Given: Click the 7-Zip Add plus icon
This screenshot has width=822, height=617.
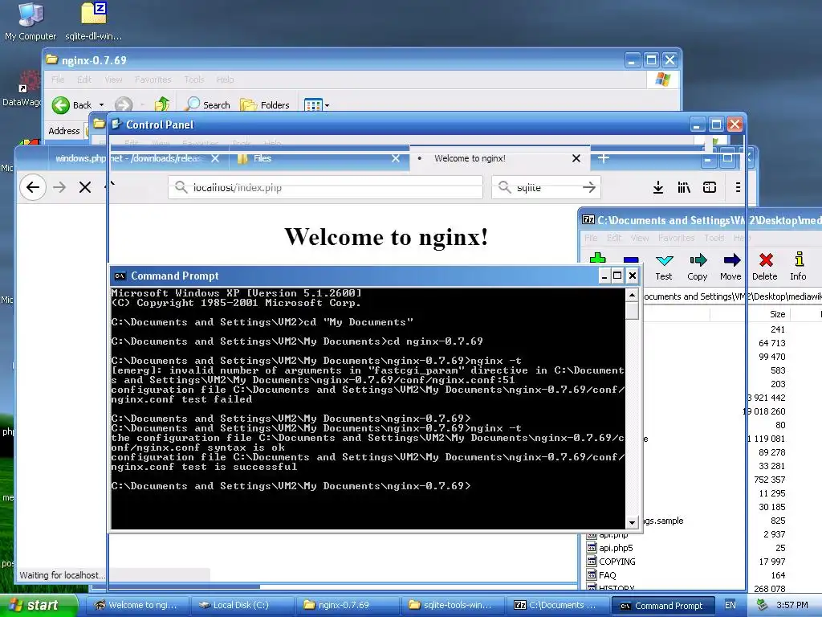Looking at the screenshot, I should [597, 258].
